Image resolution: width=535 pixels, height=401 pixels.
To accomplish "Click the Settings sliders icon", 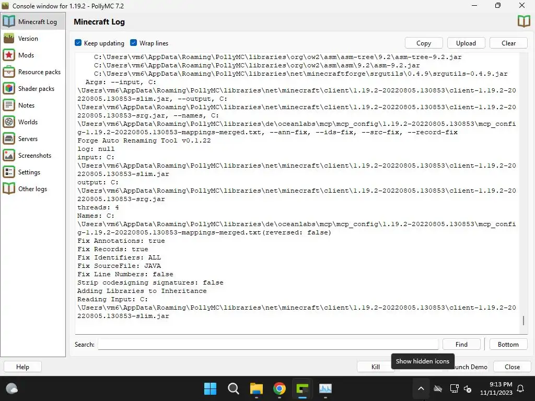I will tap(9, 172).
